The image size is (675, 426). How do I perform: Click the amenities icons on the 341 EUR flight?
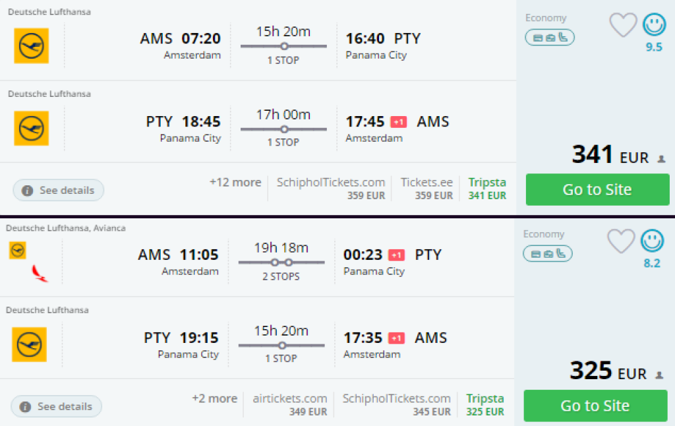(x=550, y=38)
